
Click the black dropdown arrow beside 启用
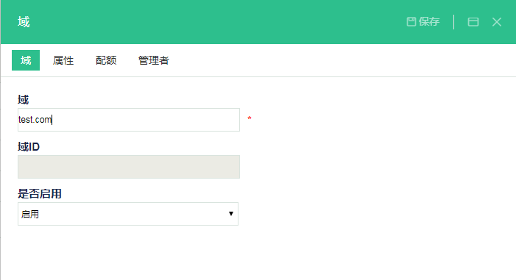click(x=231, y=214)
